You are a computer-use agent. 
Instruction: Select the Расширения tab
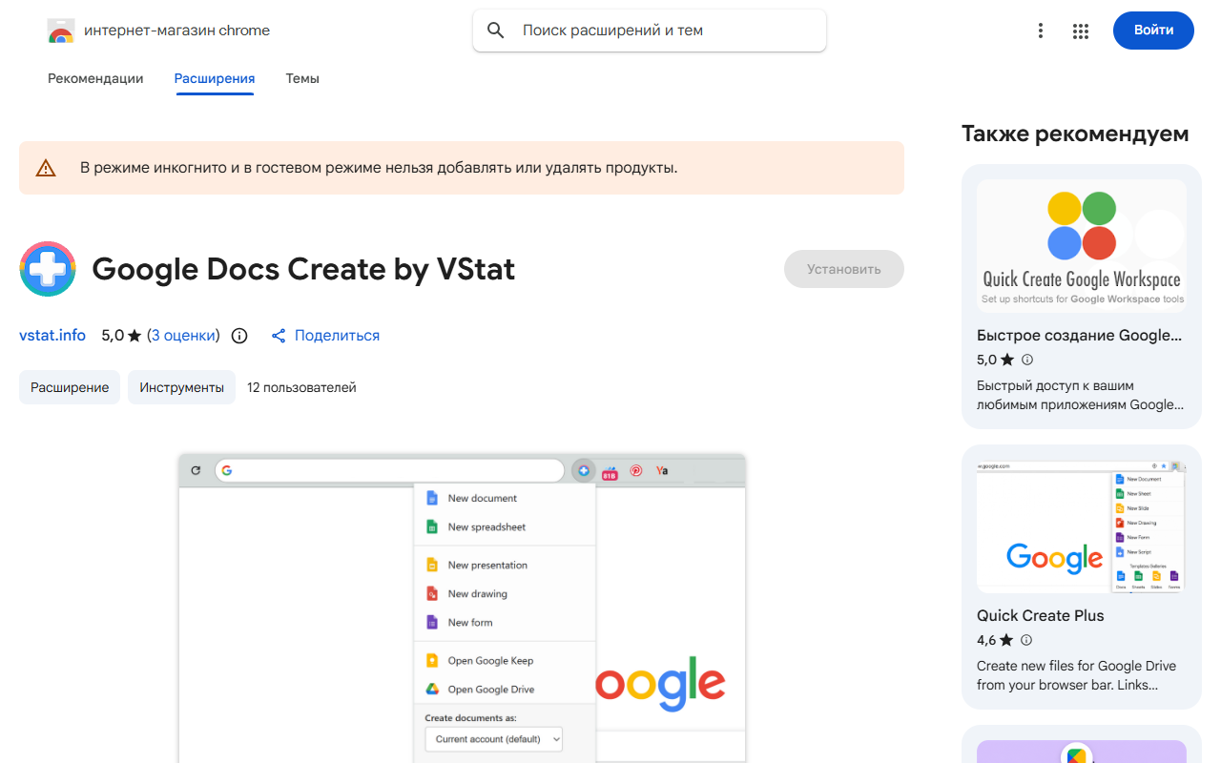[215, 78]
